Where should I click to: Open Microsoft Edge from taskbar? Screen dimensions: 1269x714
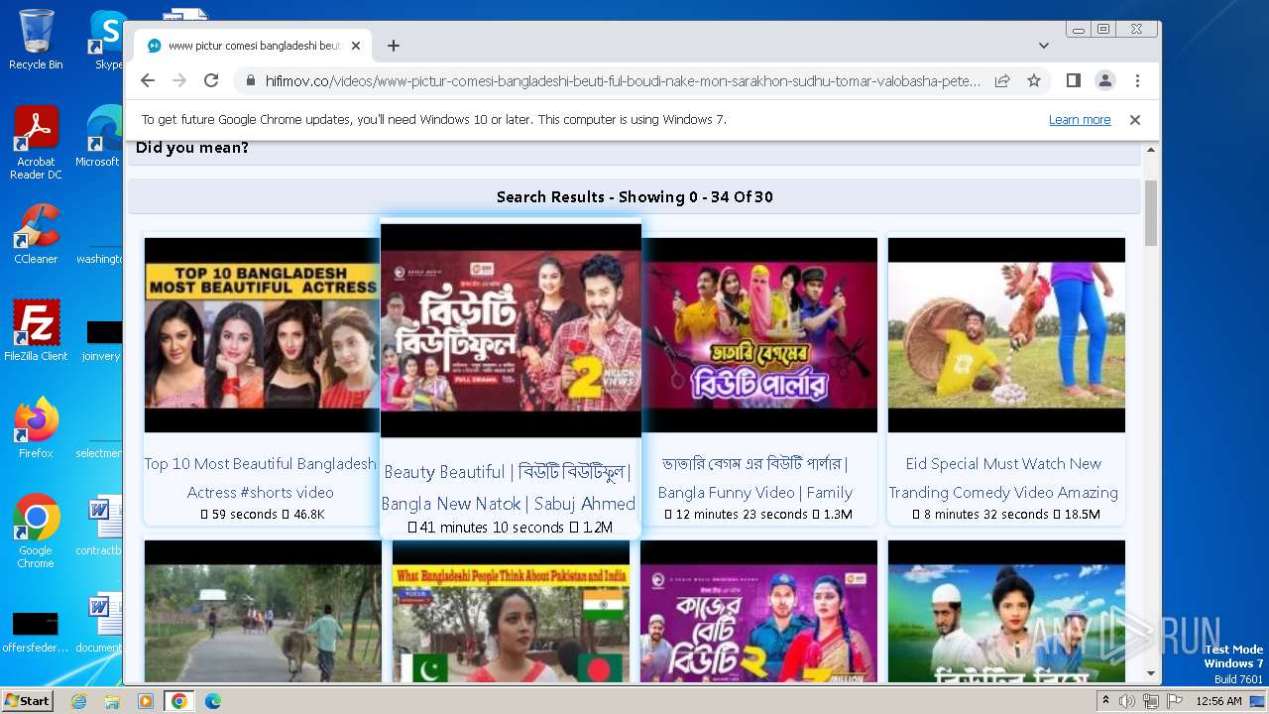click(212, 701)
